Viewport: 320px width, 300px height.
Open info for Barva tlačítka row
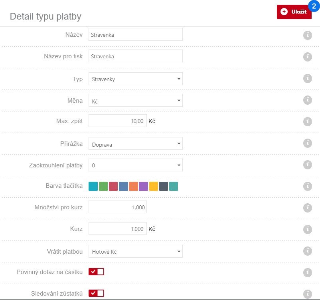pyautogui.click(x=307, y=186)
